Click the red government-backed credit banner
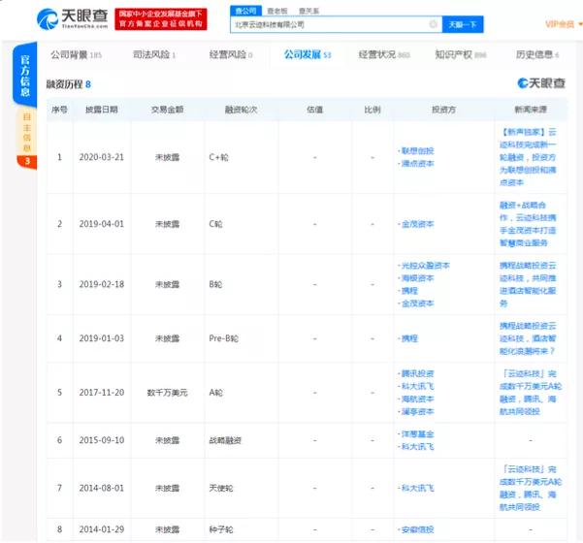583x543 pixels. pyautogui.click(x=161, y=19)
